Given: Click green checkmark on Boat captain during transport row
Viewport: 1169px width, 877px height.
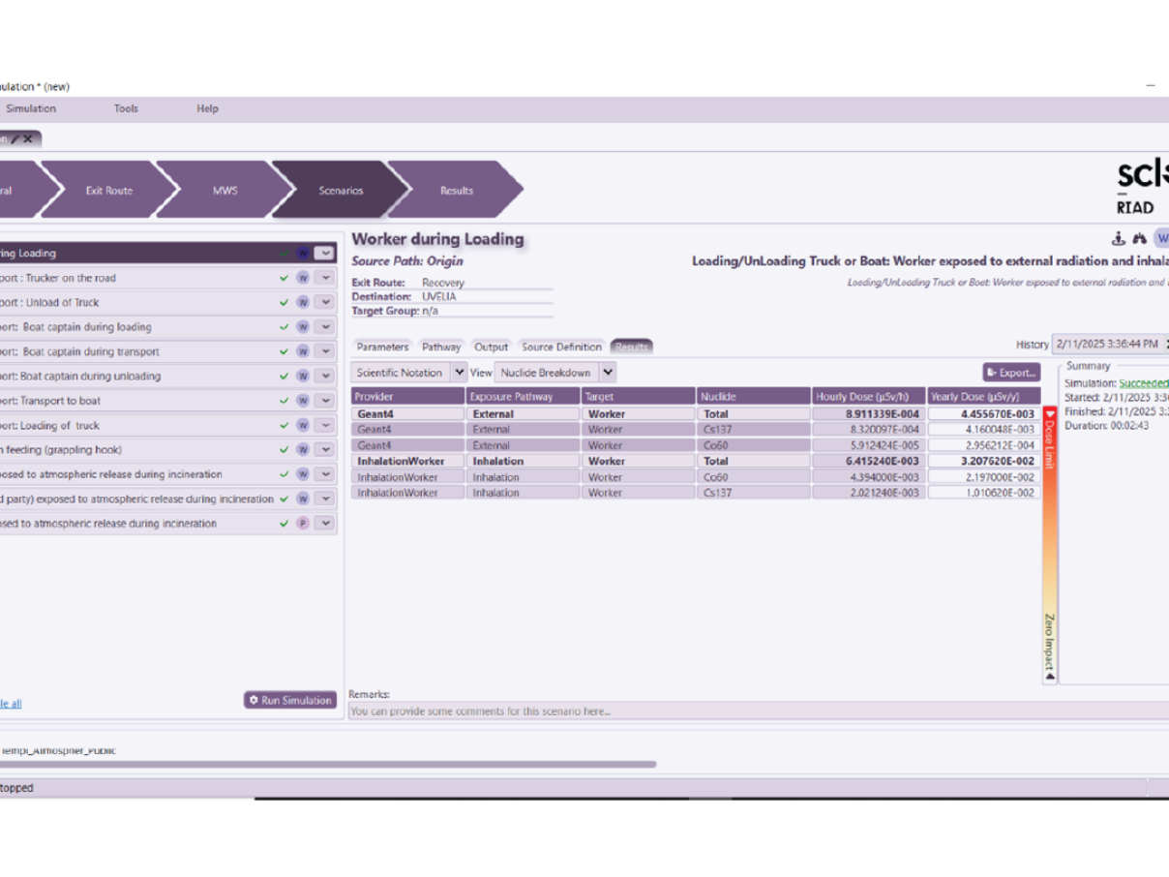Looking at the screenshot, I should 284,351.
